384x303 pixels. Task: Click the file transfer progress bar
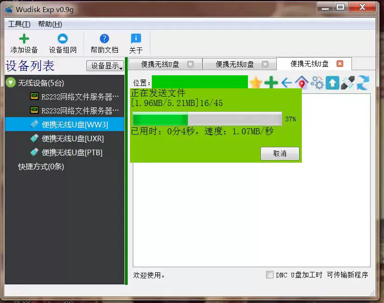pos(207,119)
